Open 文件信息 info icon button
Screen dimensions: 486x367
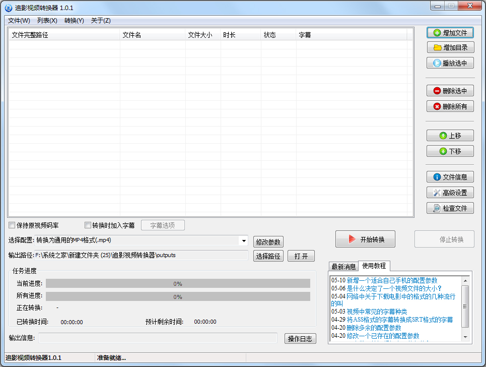[450, 177]
